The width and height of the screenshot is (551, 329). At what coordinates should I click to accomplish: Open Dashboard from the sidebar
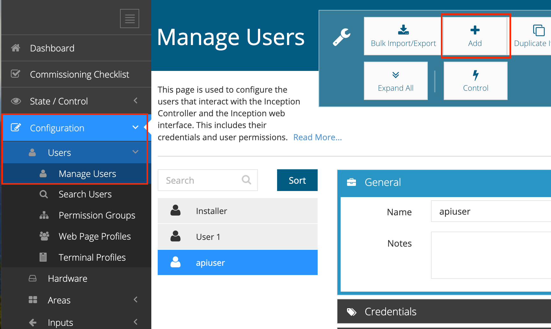coord(52,48)
